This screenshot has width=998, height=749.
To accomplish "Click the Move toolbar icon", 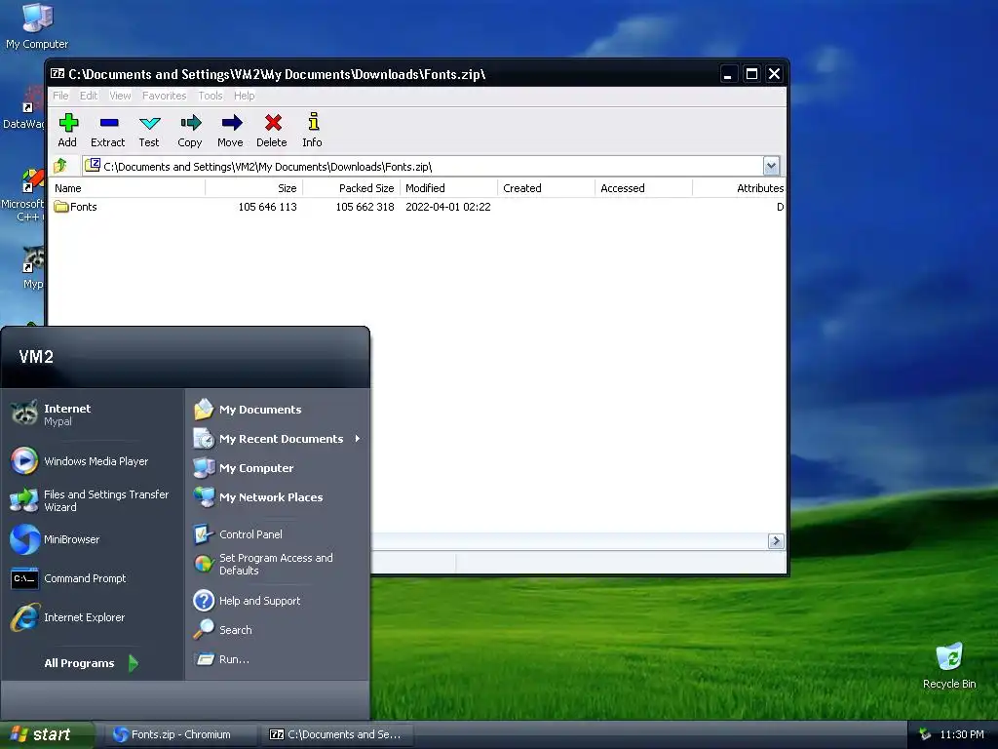I will (x=230, y=130).
